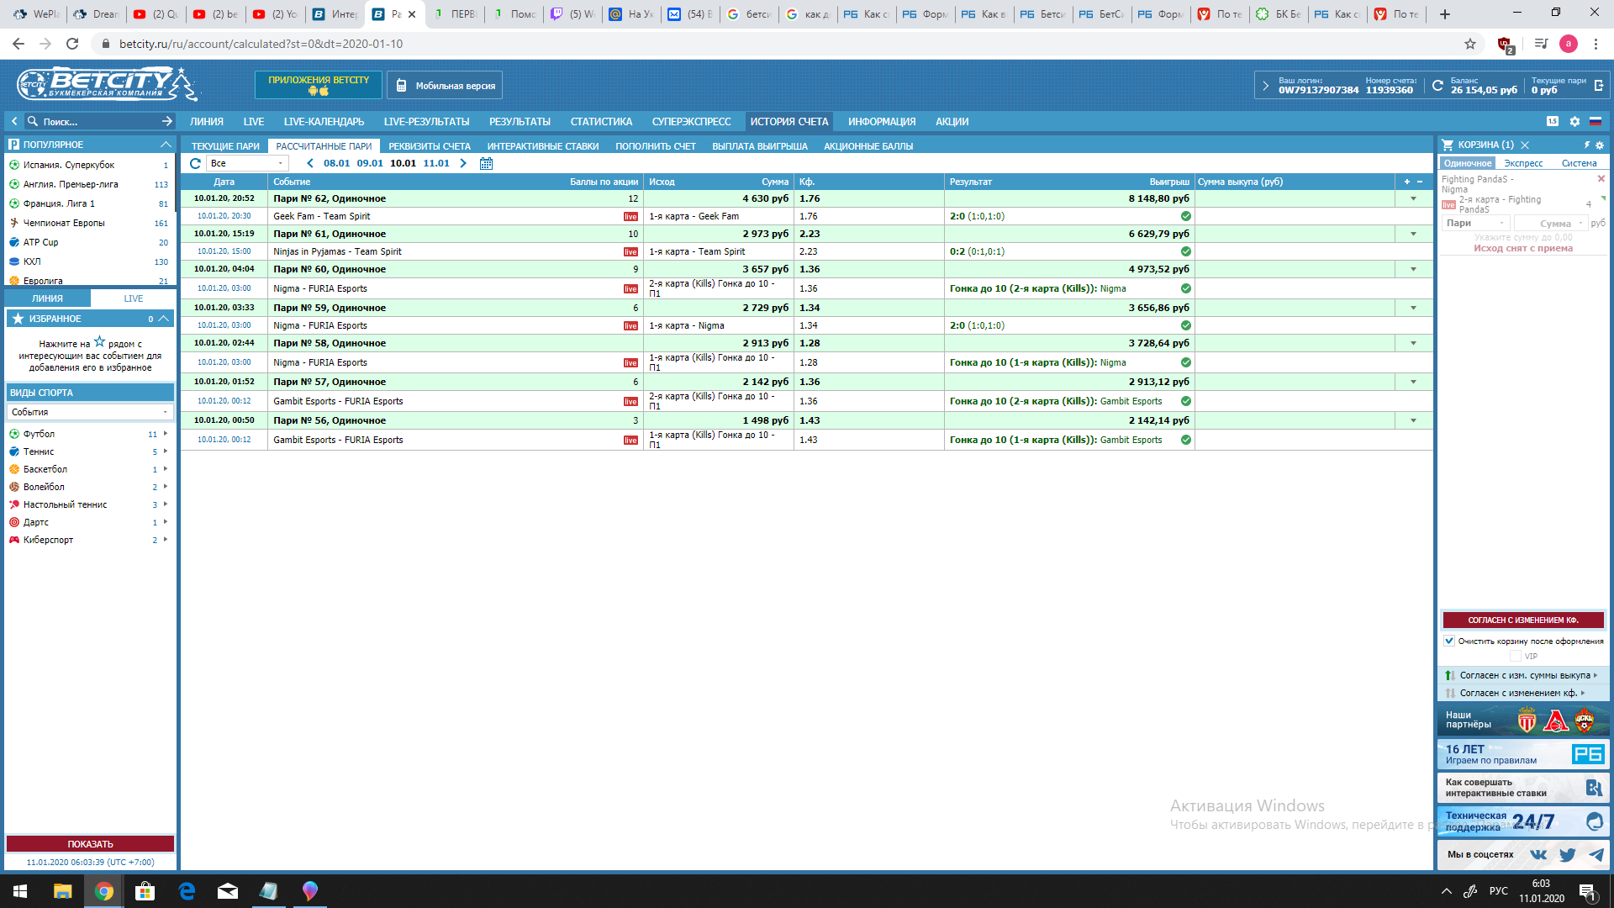Switch to ТЕКУЩИЕ ПАРИ tab
Image resolution: width=1614 pixels, height=908 pixels.
point(225,146)
